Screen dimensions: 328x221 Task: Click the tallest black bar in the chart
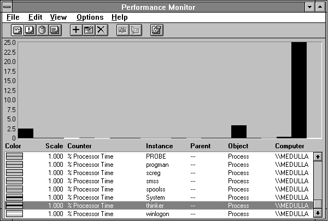(299, 90)
